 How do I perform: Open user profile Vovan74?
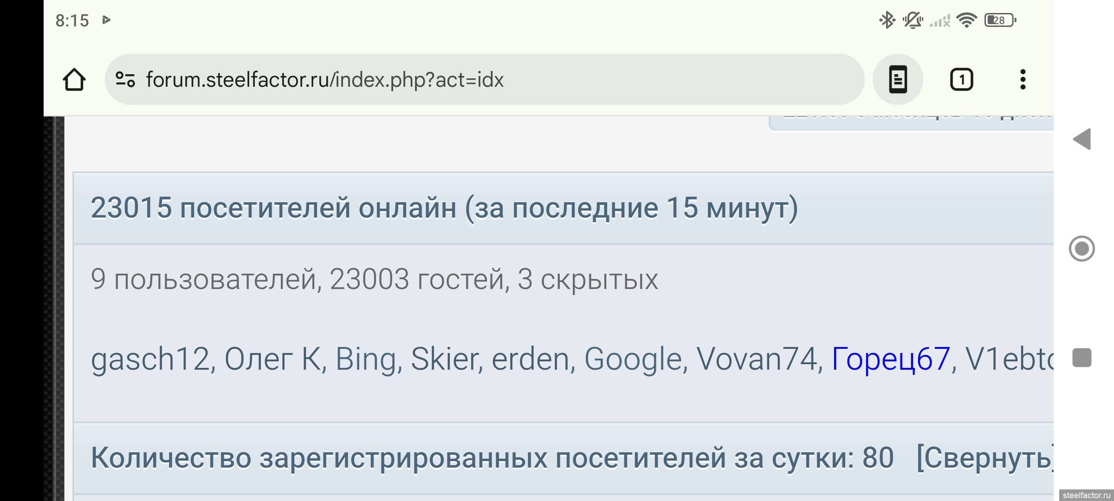tap(756, 359)
